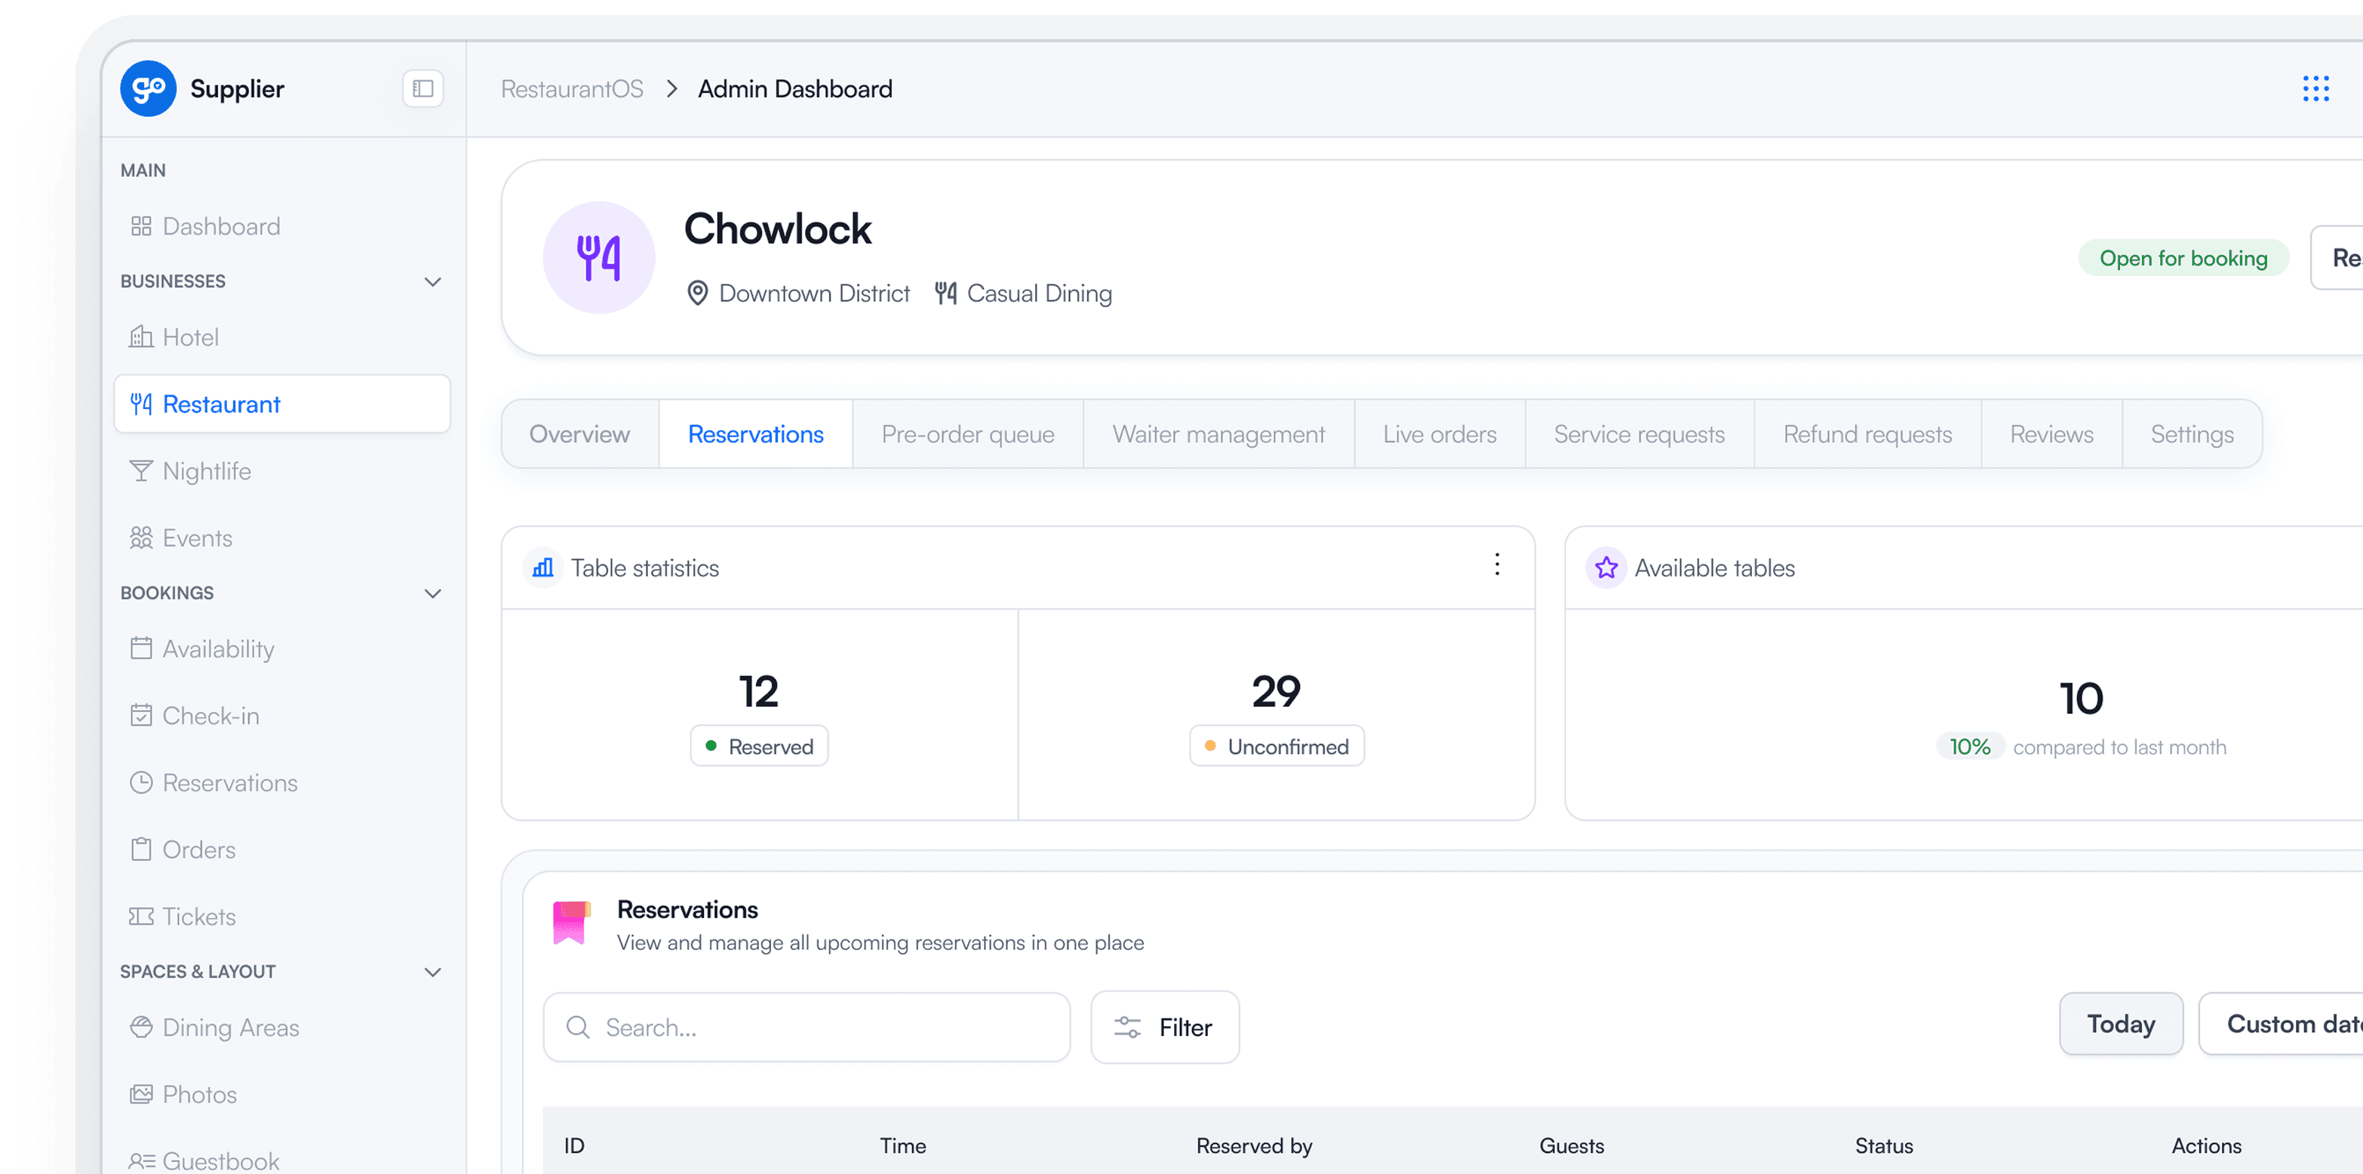Screen dimensions: 2363x1174
Task: Click the ID column header
Action: (574, 1145)
